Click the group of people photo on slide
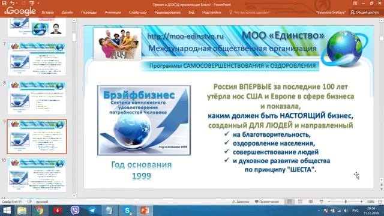This screenshot has width=384, height=216. click(x=118, y=44)
